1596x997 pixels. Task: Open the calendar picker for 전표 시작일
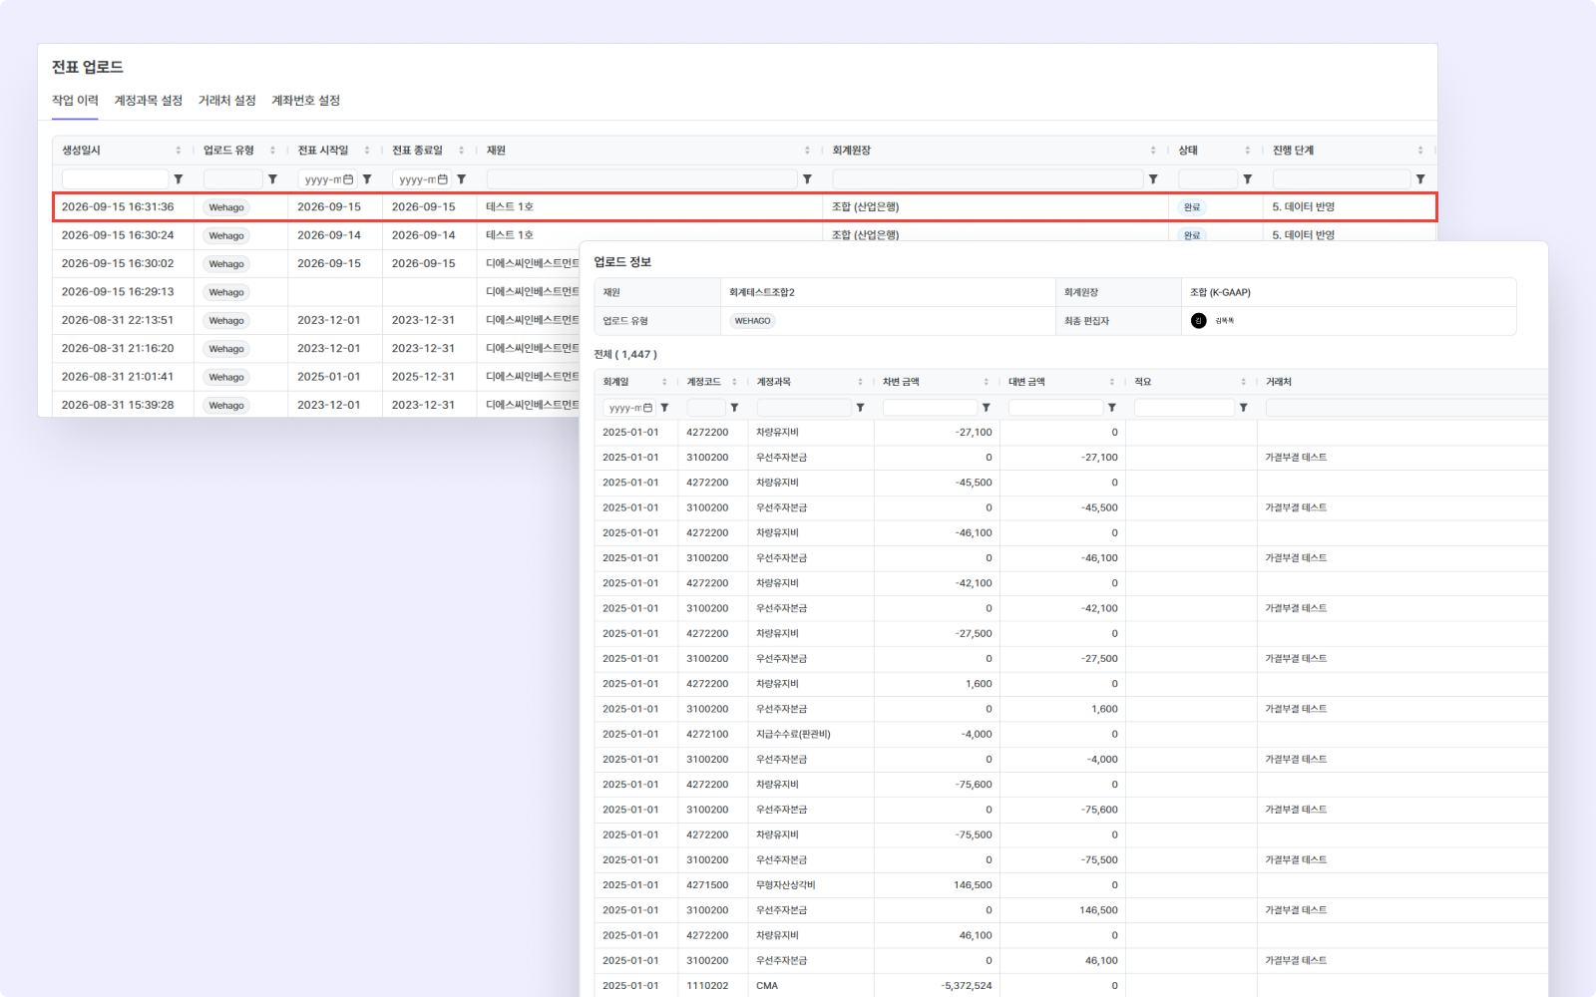point(348,179)
